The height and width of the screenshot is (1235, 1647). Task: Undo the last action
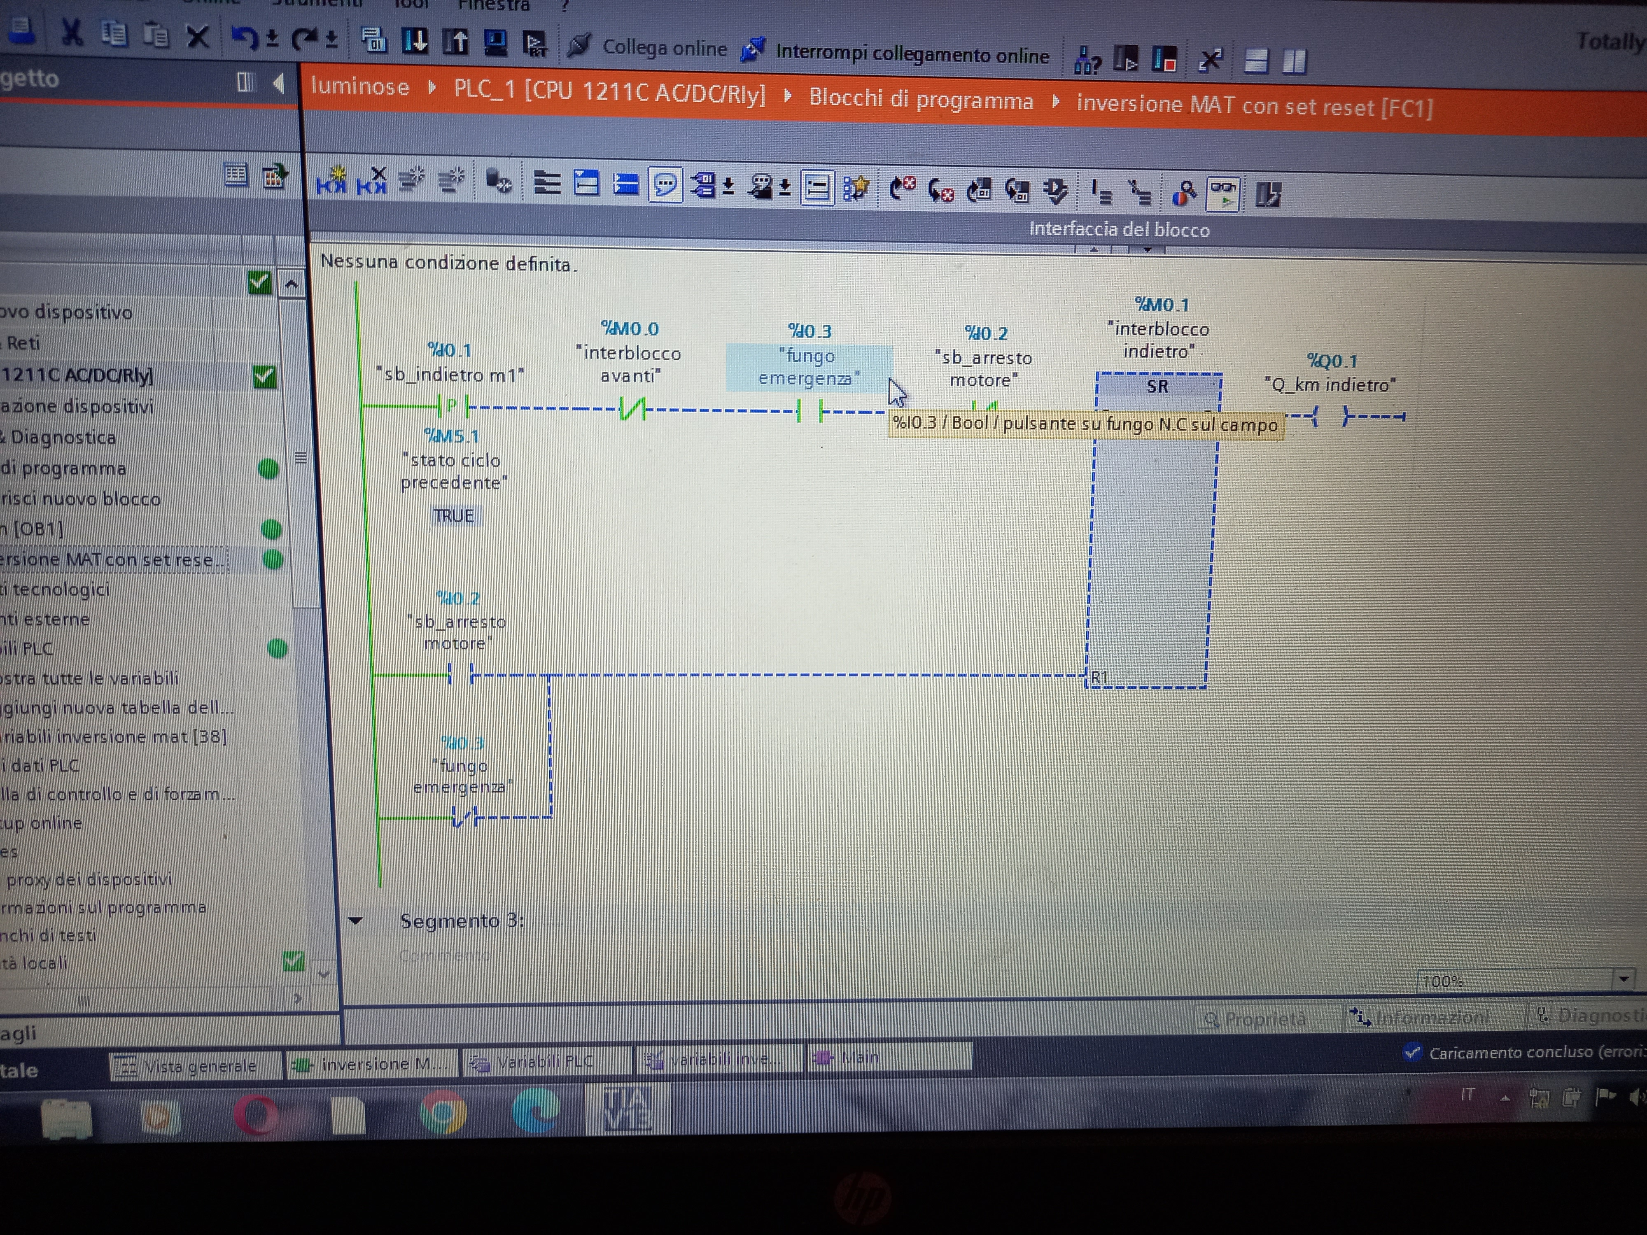click(x=245, y=37)
